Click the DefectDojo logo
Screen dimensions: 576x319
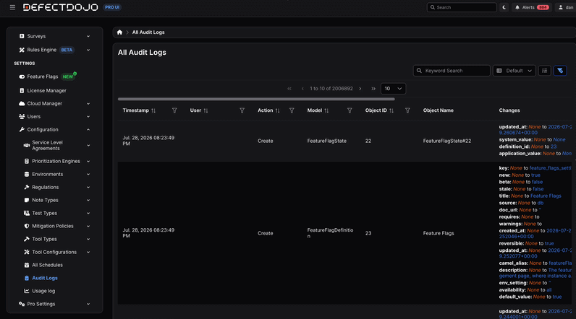coord(61,7)
